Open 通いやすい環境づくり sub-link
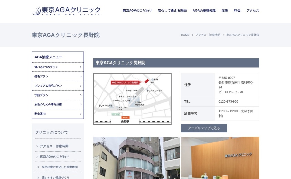Viewport: 291px width, 179px height. point(55,177)
